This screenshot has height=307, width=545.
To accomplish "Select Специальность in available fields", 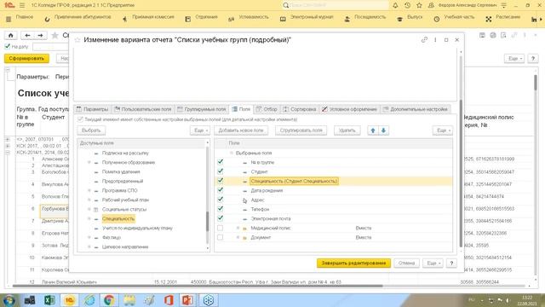I will coord(118,218).
